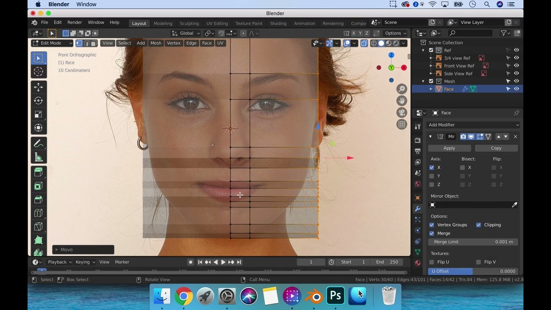Open the Playback dropdown in timeline

tap(60, 262)
